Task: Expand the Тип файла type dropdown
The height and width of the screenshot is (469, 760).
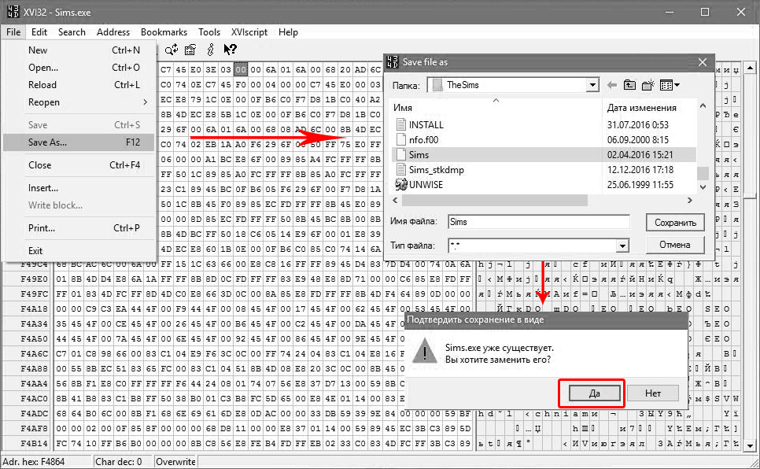Action: [623, 246]
